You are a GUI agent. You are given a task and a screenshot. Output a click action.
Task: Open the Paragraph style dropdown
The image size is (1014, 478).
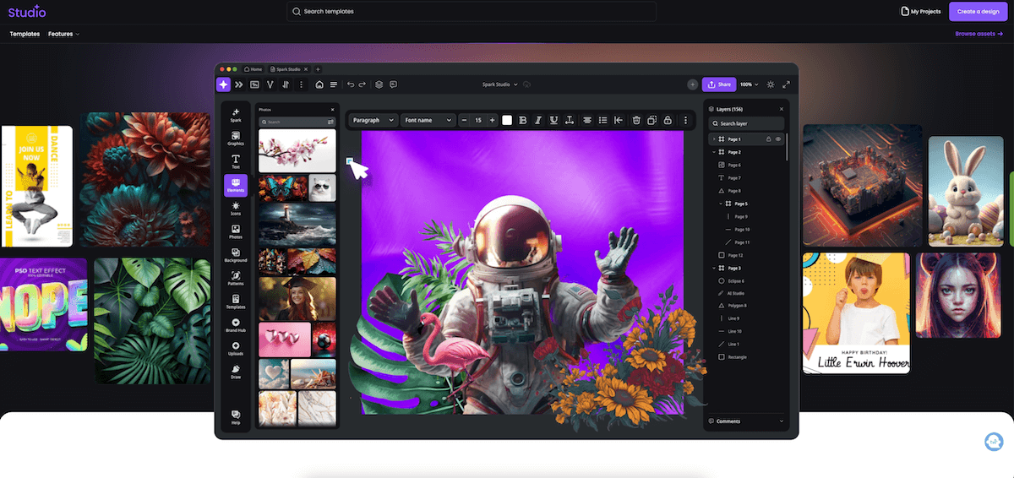coord(373,121)
